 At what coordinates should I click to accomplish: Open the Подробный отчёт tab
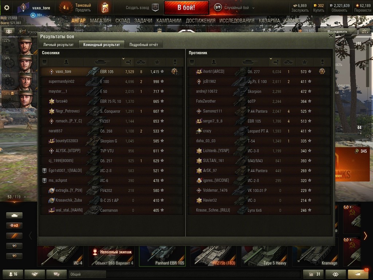pos(144,44)
